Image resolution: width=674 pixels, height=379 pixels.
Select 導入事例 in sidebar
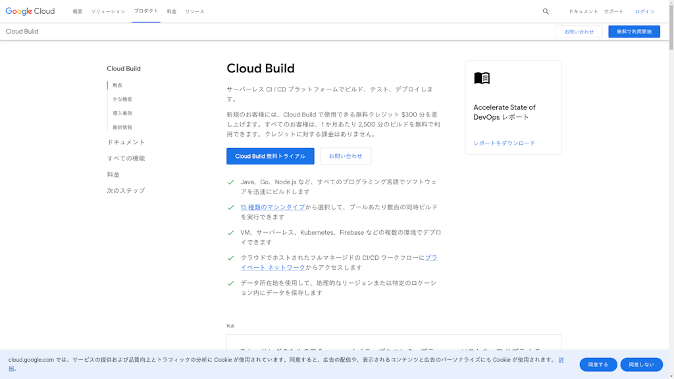(x=122, y=113)
